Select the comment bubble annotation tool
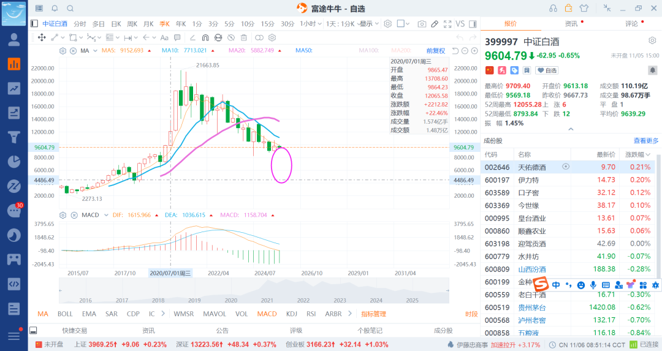662x351 pixels. pyautogui.click(x=177, y=37)
